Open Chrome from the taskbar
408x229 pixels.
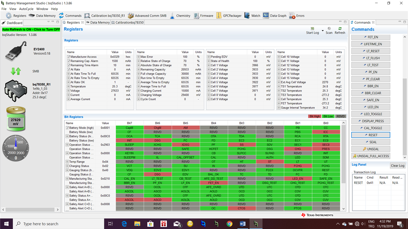pos(230,224)
